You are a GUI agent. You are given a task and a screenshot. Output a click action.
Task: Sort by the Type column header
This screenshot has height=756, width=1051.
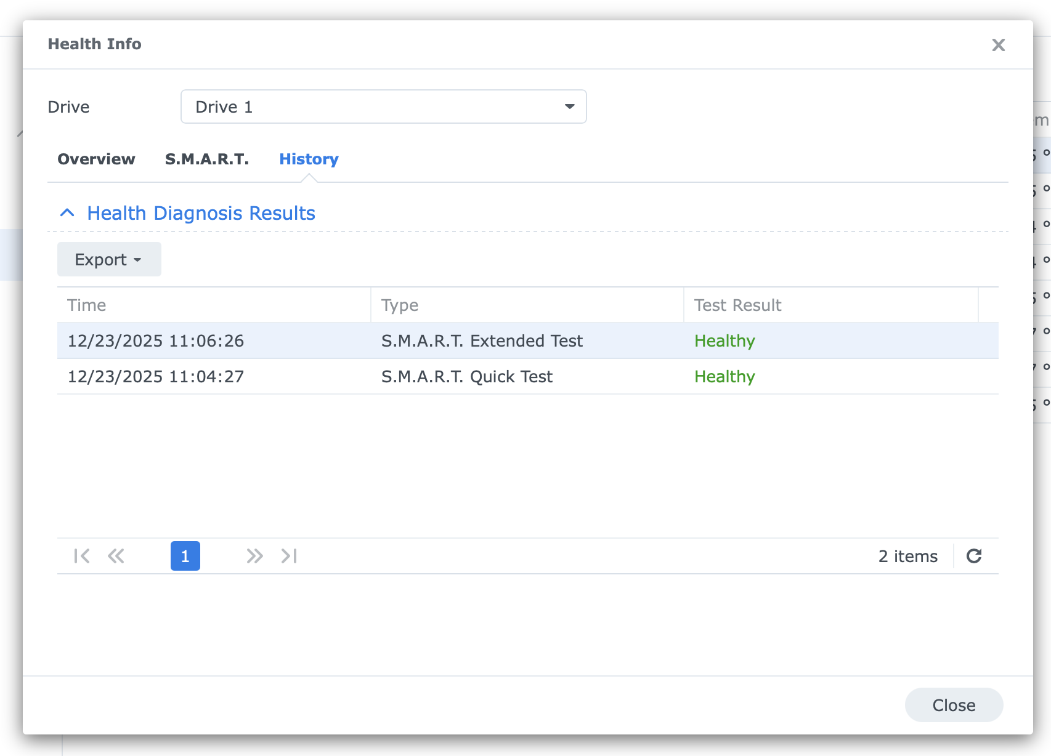[527, 305]
